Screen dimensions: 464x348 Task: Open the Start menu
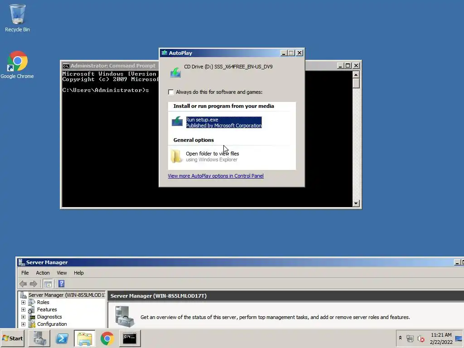12,338
